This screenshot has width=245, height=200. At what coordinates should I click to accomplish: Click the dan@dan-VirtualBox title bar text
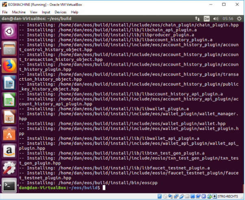click(x=37, y=19)
